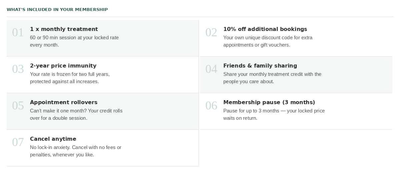Click the share monthly treatment credit description
The width and height of the screenshot is (400, 173).
pos(272,78)
